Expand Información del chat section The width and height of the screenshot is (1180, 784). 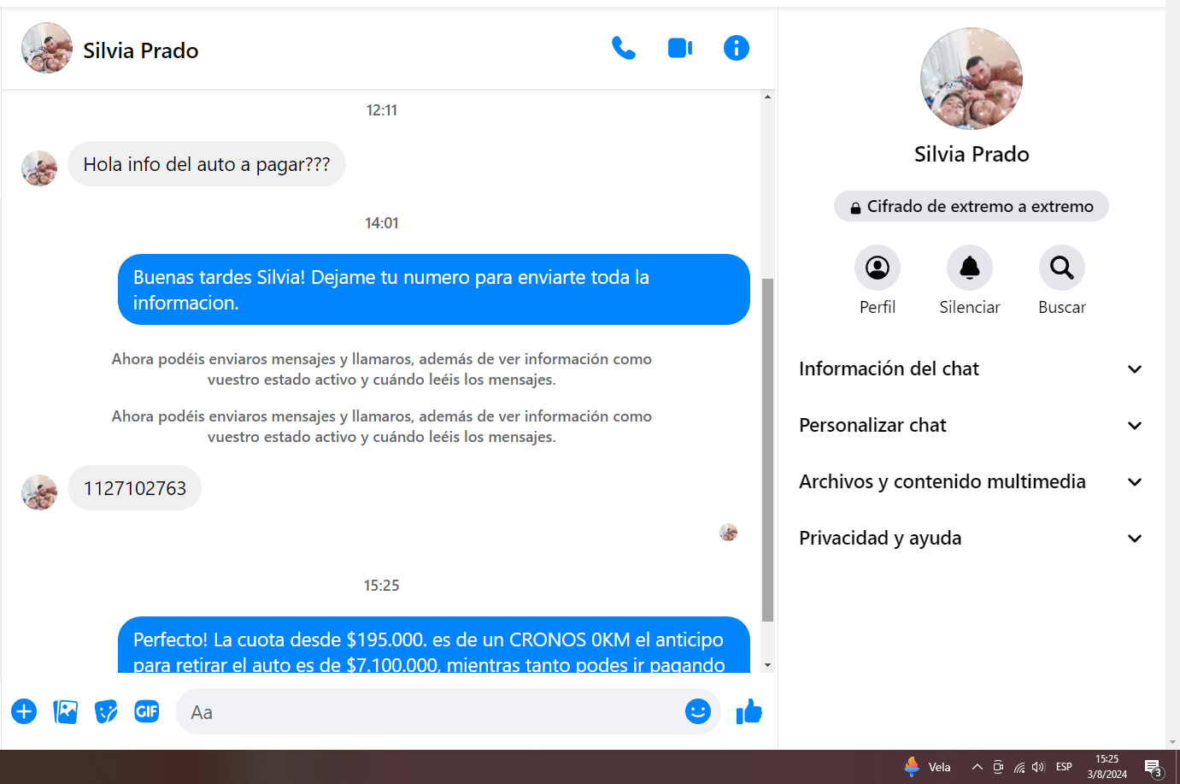[x=971, y=369]
